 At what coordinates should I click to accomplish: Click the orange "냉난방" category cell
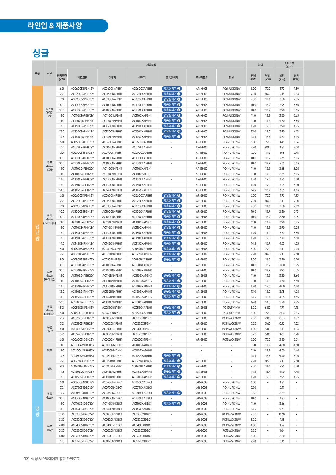click(37, 232)
